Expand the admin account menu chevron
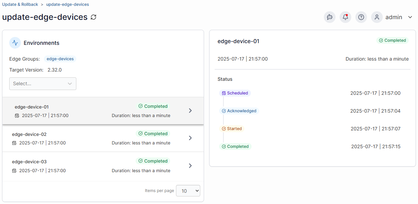The height and width of the screenshot is (204, 418). click(x=410, y=17)
